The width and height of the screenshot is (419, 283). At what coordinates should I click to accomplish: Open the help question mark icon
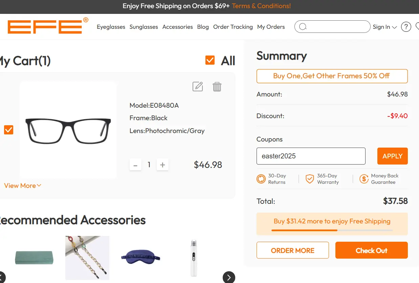[x=406, y=27]
